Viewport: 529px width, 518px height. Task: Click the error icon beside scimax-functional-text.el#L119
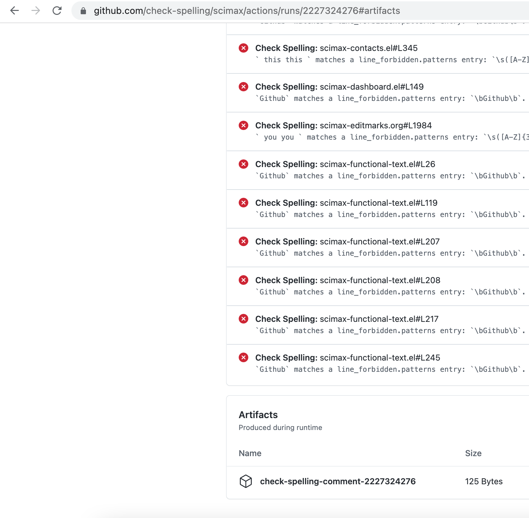click(244, 203)
